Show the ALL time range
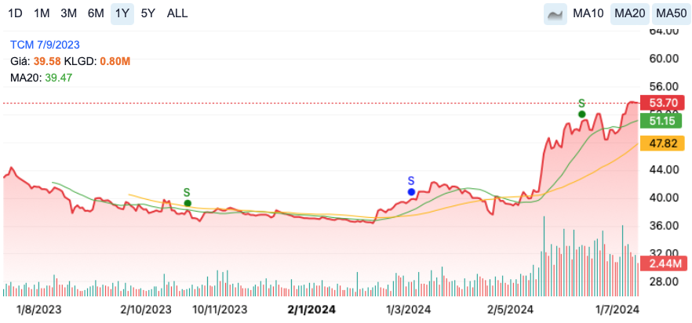Image resolution: width=692 pixels, height=323 pixels. [x=177, y=13]
